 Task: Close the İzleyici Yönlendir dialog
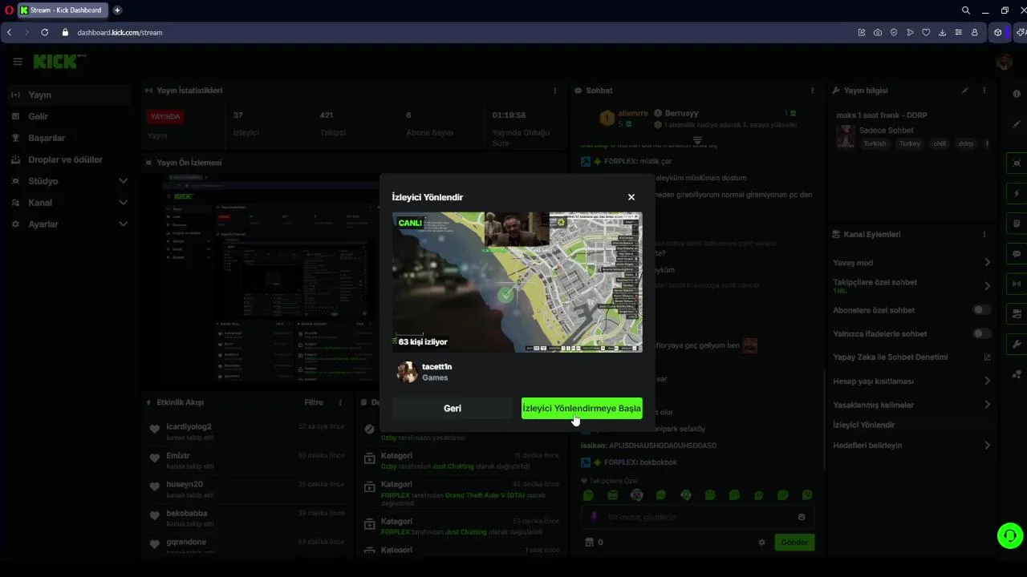pyautogui.click(x=631, y=197)
